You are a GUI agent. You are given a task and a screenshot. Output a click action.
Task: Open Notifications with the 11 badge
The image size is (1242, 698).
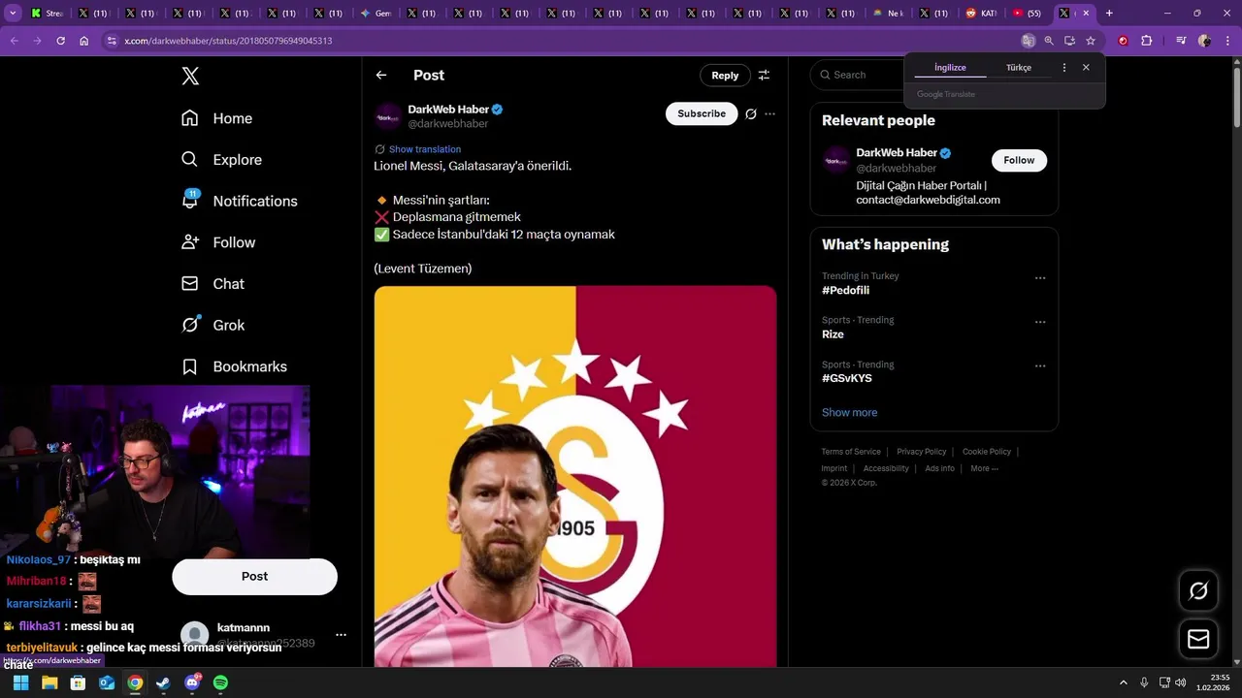tap(240, 201)
